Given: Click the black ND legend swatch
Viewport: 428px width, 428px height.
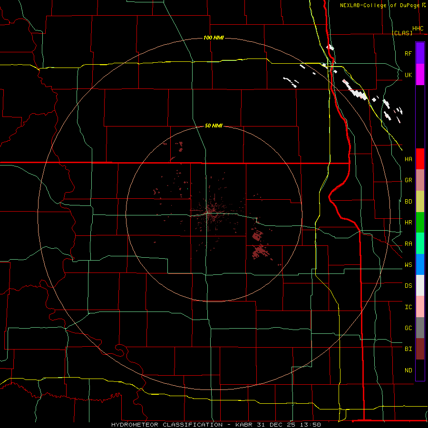Looking at the screenshot, I should click(x=420, y=370).
